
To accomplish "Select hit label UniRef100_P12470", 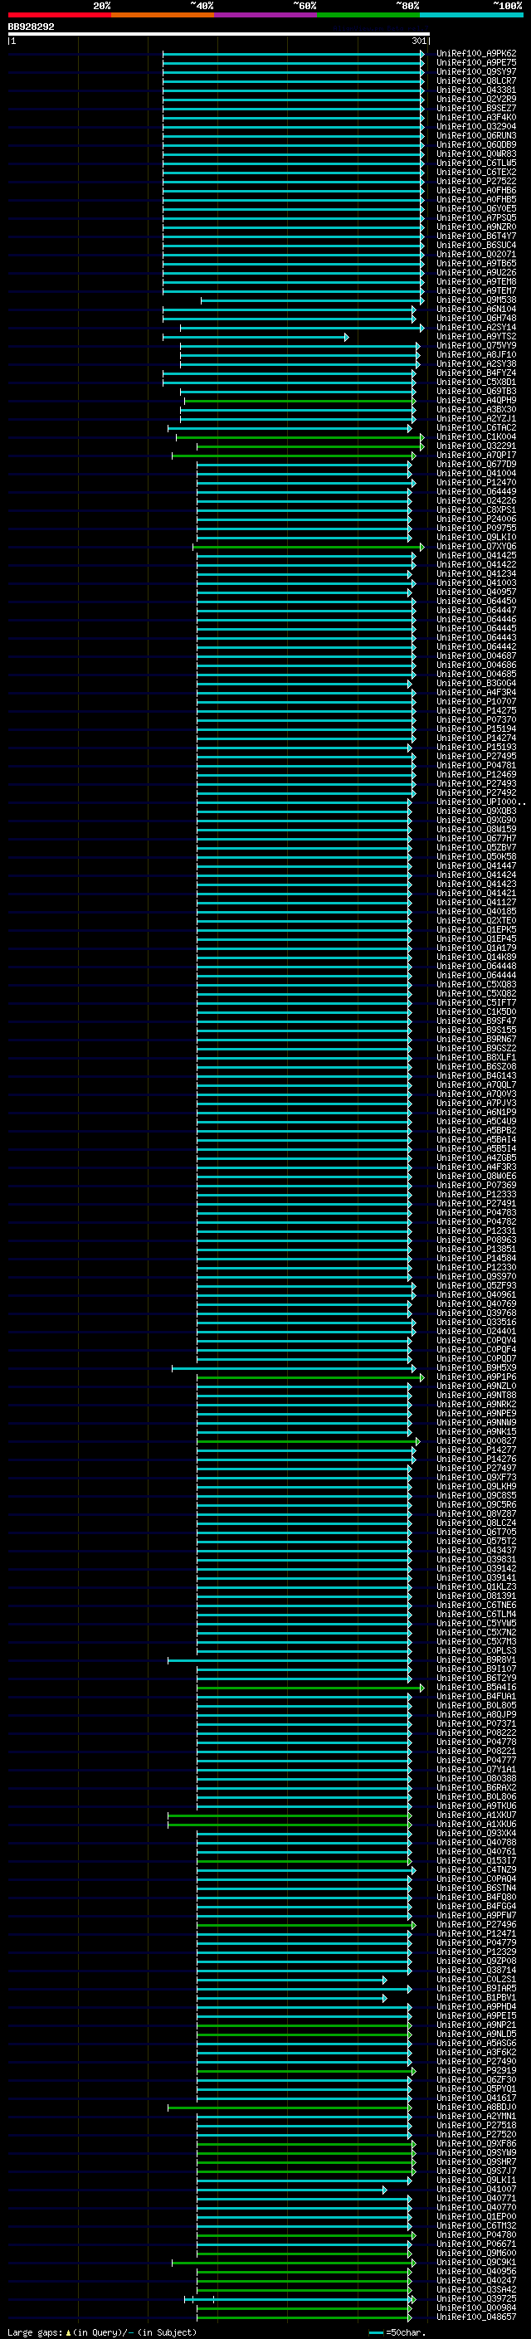I will pos(476,482).
